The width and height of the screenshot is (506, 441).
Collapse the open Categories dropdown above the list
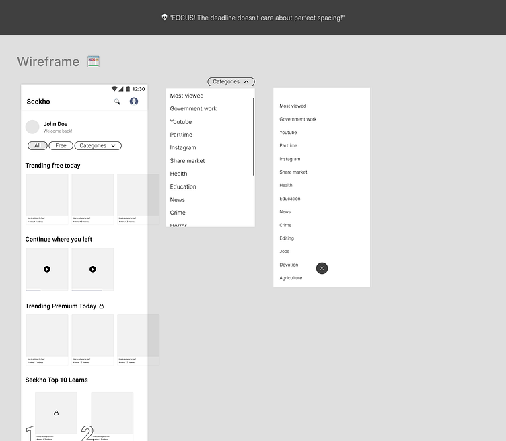coord(231,81)
